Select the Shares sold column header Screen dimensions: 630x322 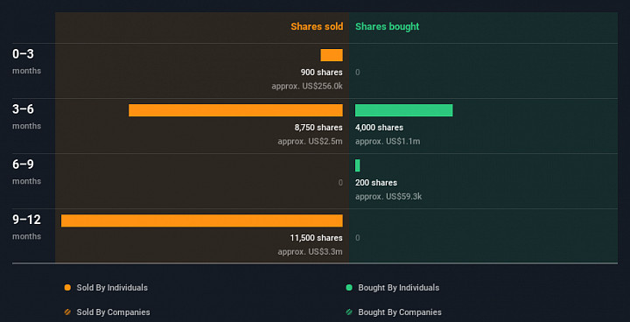(317, 26)
